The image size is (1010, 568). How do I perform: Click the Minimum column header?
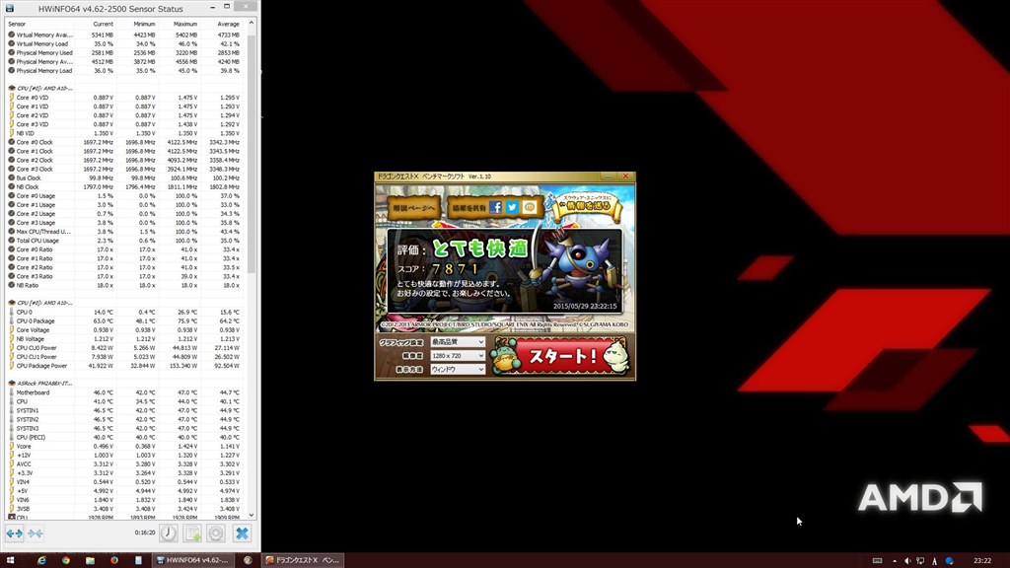click(x=137, y=24)
